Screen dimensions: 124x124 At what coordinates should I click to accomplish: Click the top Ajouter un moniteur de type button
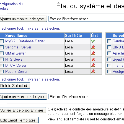click(23, 19)
